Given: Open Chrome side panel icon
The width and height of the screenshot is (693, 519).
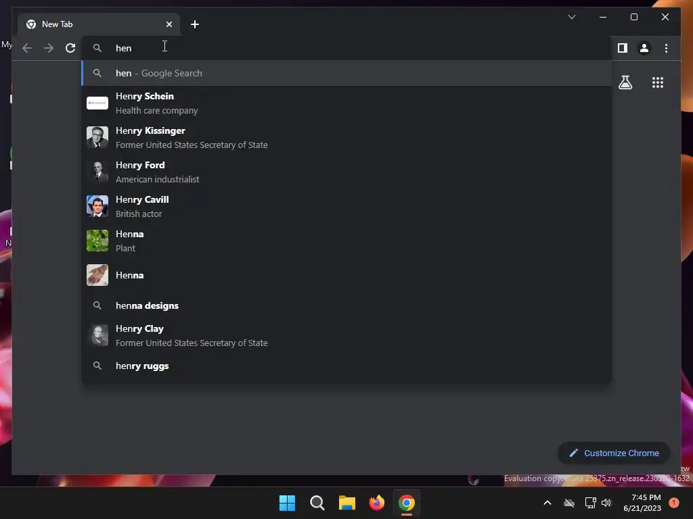Looking at the screenshot, I should (623, 48).
